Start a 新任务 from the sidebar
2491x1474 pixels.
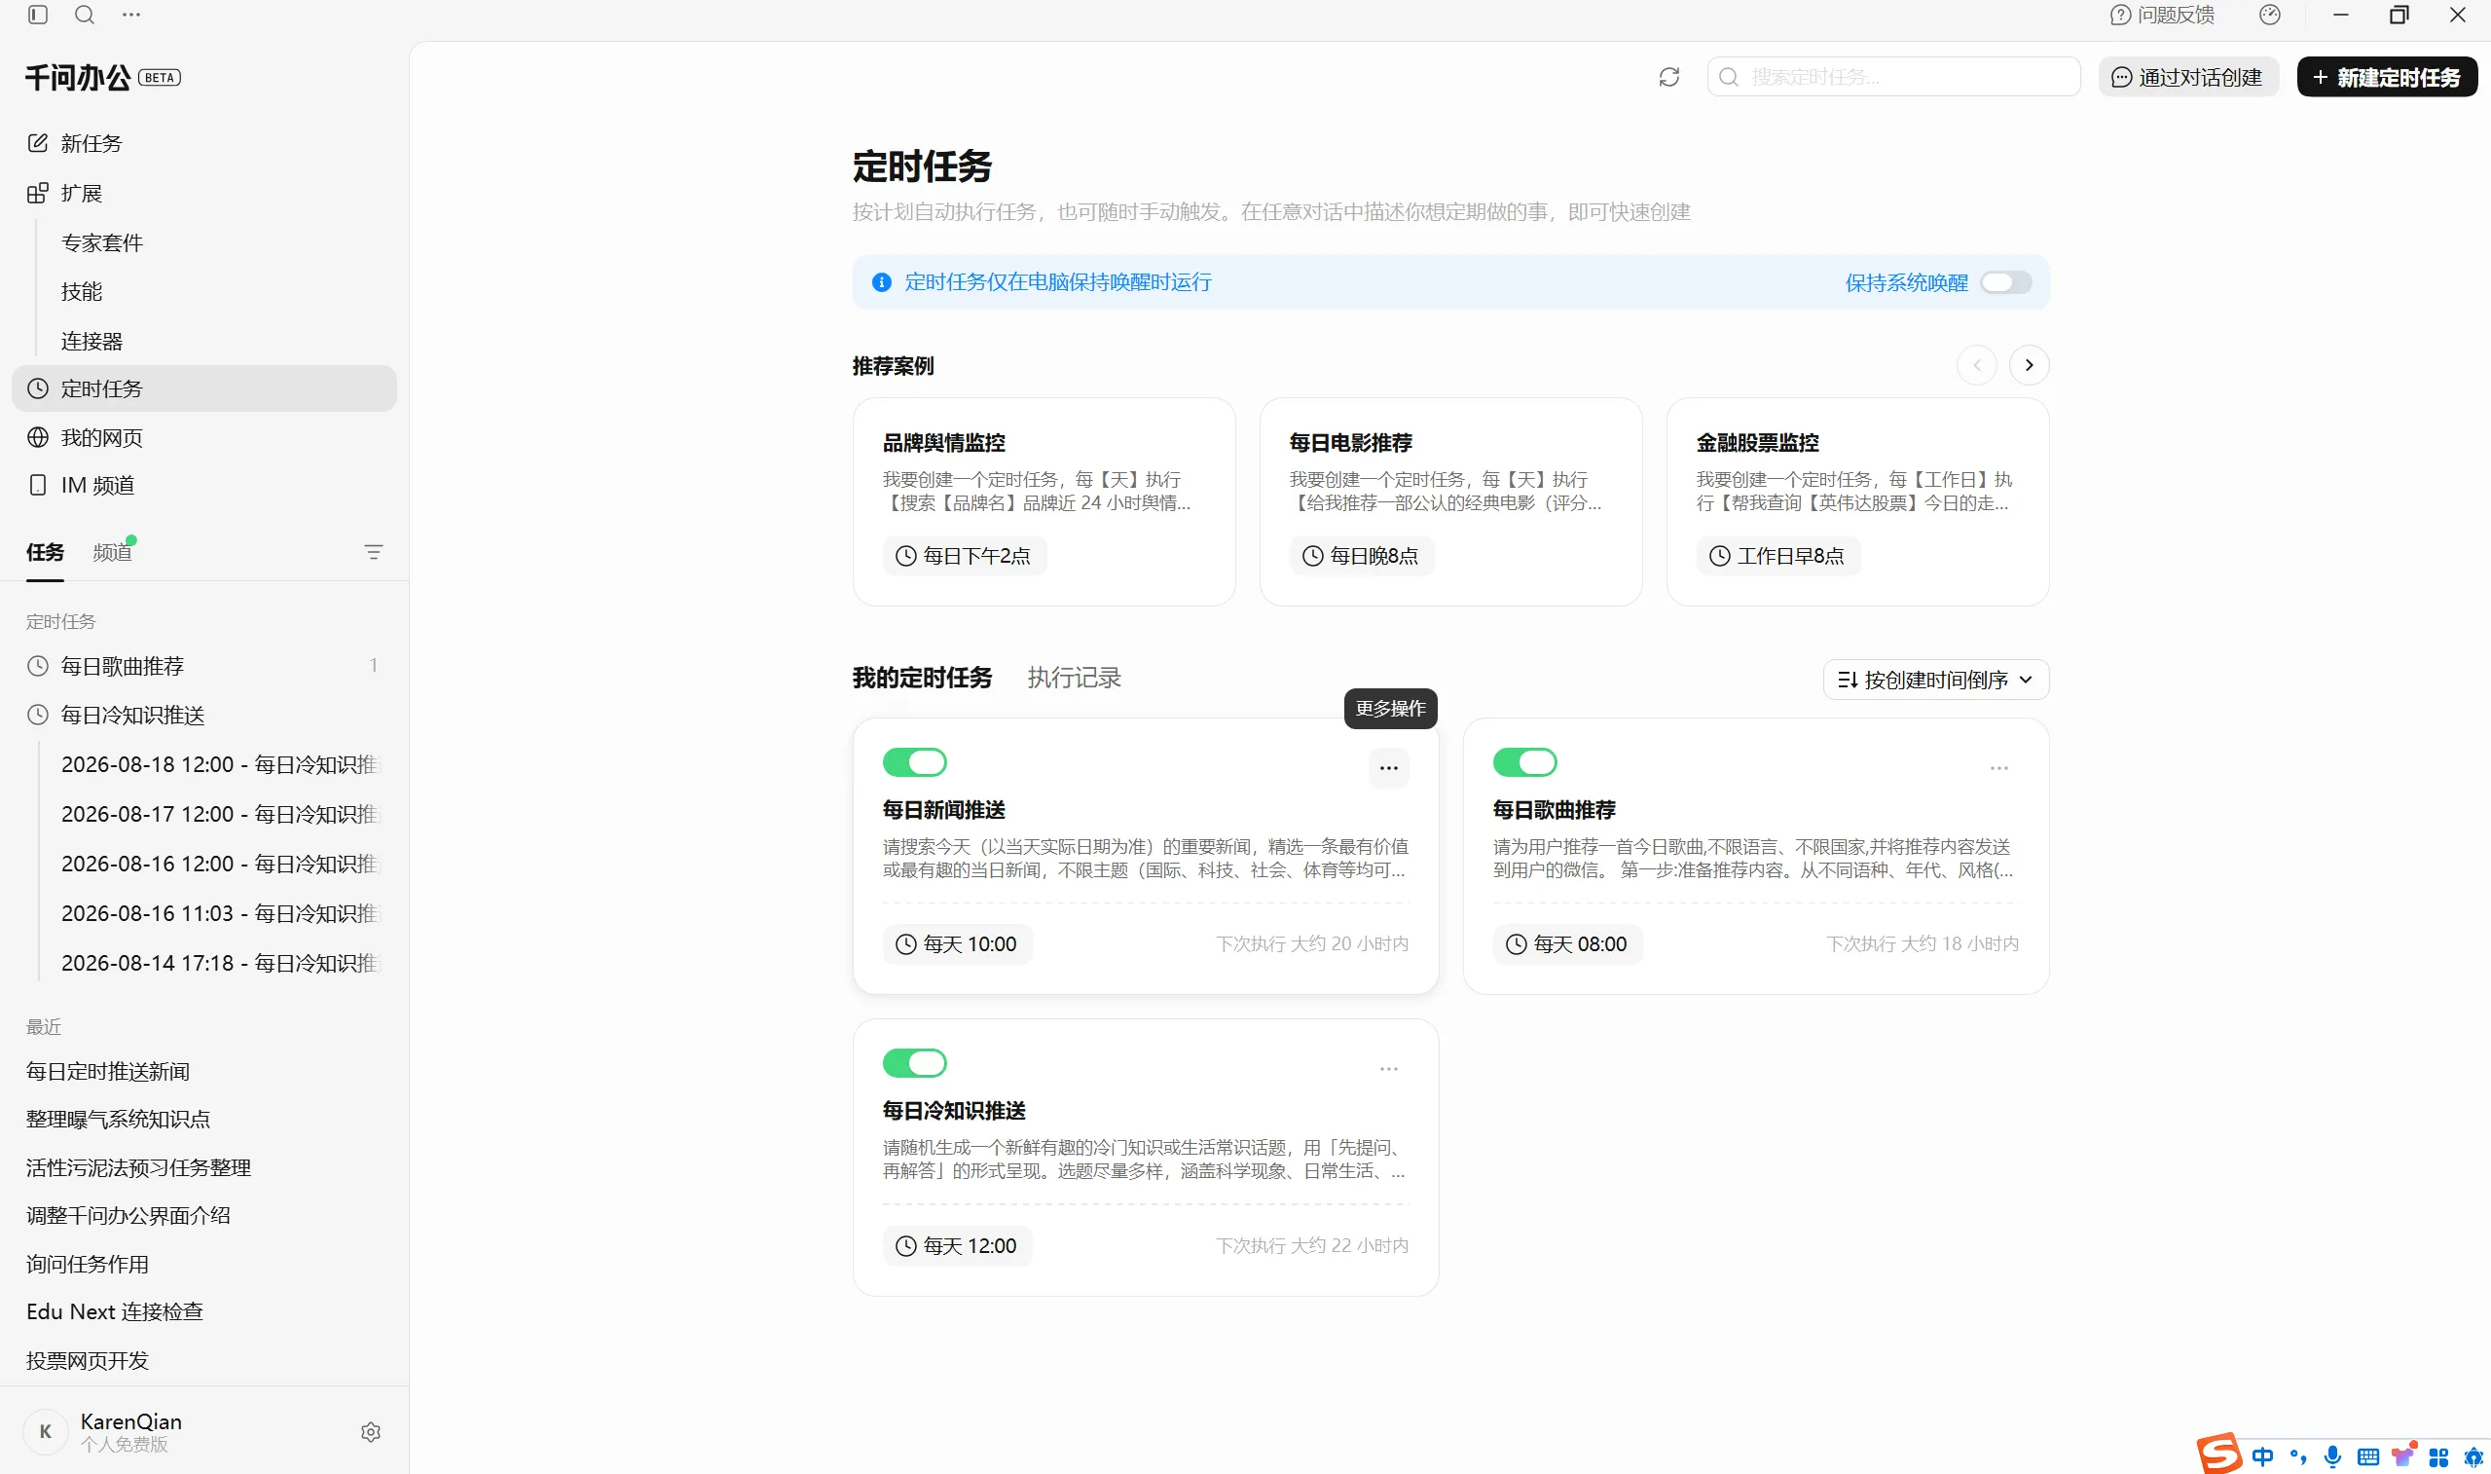point(204,143)
